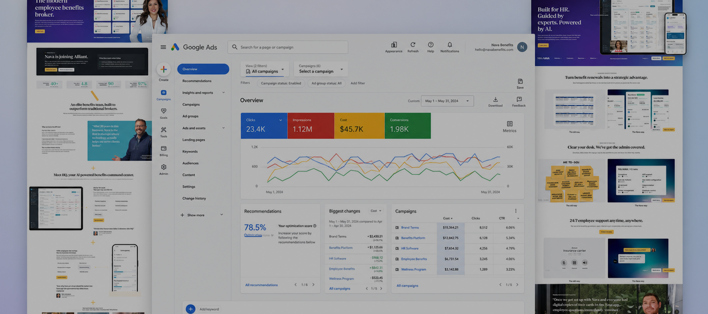Open the hamburger main menu icon
Image resolution: width=708 pixels, height=314 pixels.
tap(163, 47)
